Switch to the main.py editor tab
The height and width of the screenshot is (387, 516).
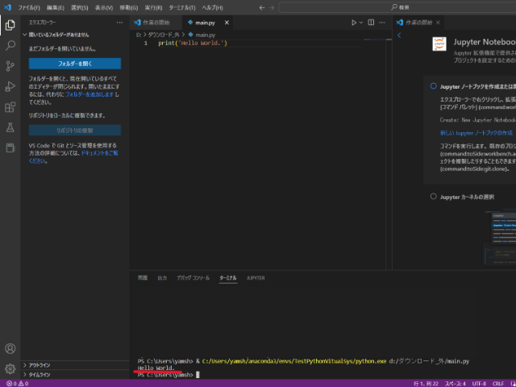click(x=208, y=23)
